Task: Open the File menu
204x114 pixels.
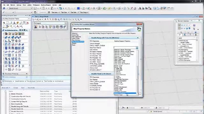Action: click(4, 5)
